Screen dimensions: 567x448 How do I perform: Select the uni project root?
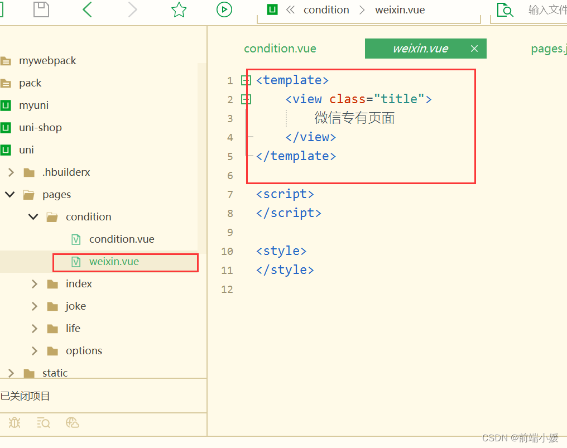pyautogui.click(x=26, y=150)
